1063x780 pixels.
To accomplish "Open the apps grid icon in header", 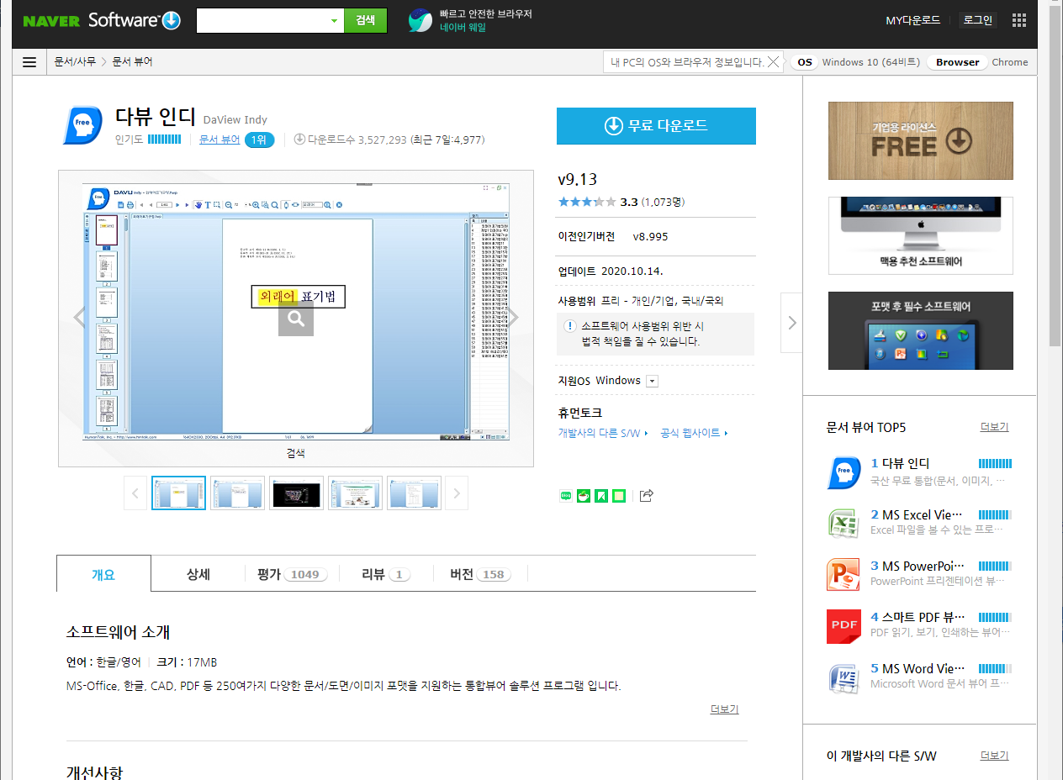I will tap(1019, 20).
